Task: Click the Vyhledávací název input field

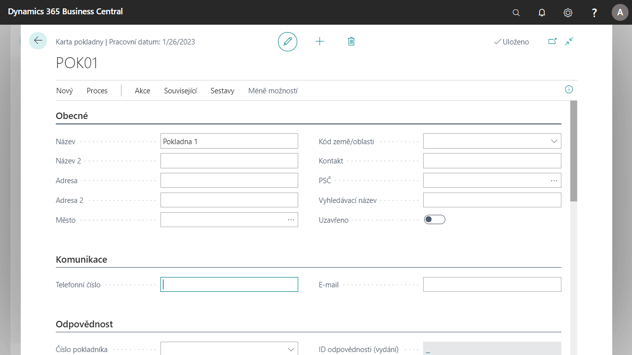Action: pos(492,200)
